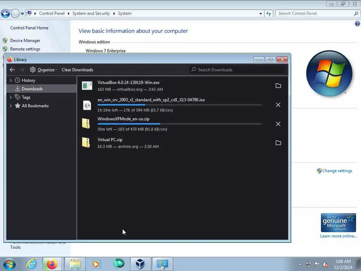Viewport: 361px width, 271px height.
Task: Select Tags in Library sidebar
Action: [26, 97]
